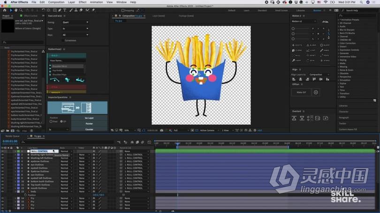Open the Effect menu
The height and width of the screenshot is (213, 380).
(x=83, y=2)
